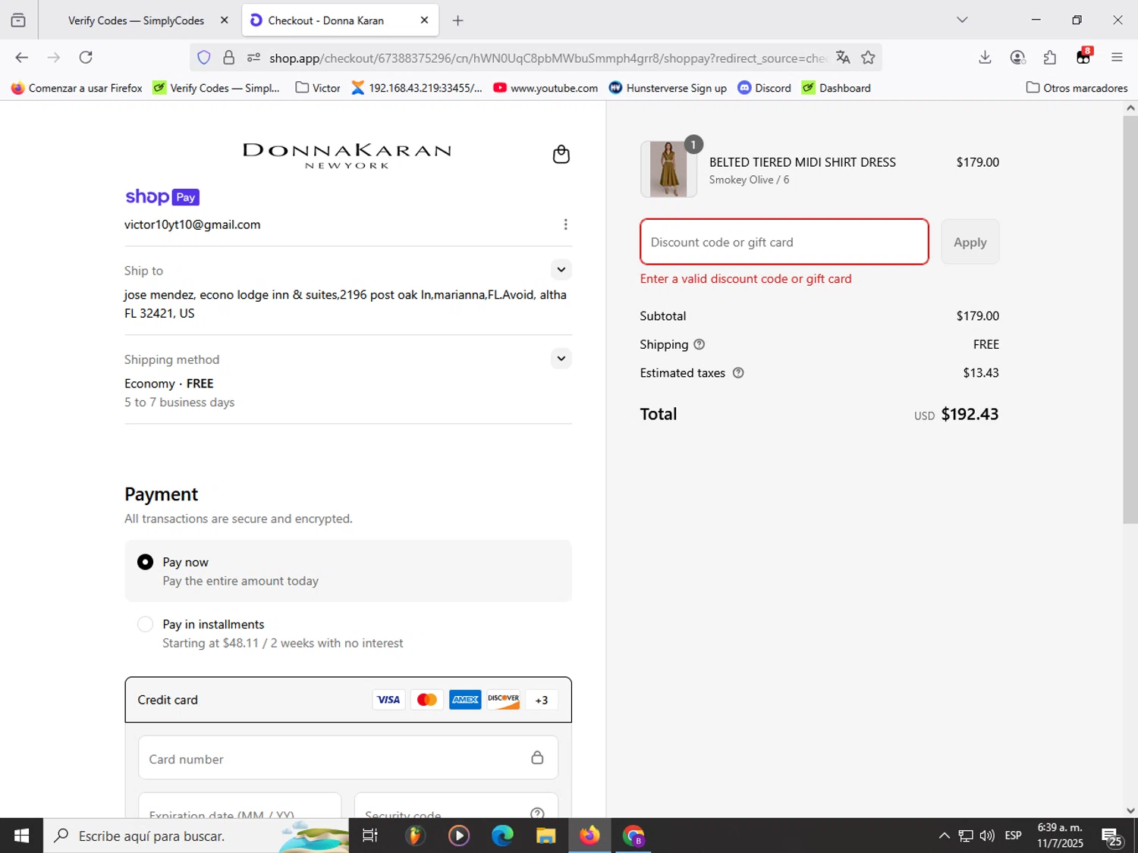Open the extensions puzzle-piece icon
This screenshot has height=853, width=1138.
point(1050,58)
